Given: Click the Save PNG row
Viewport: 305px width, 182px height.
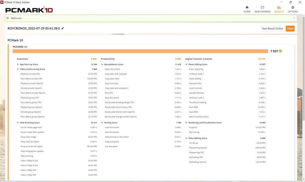Looking at the screenshot, I should point(227,107).
